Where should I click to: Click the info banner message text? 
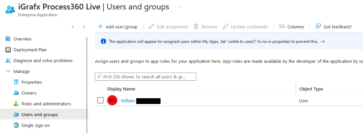point(214,42)
